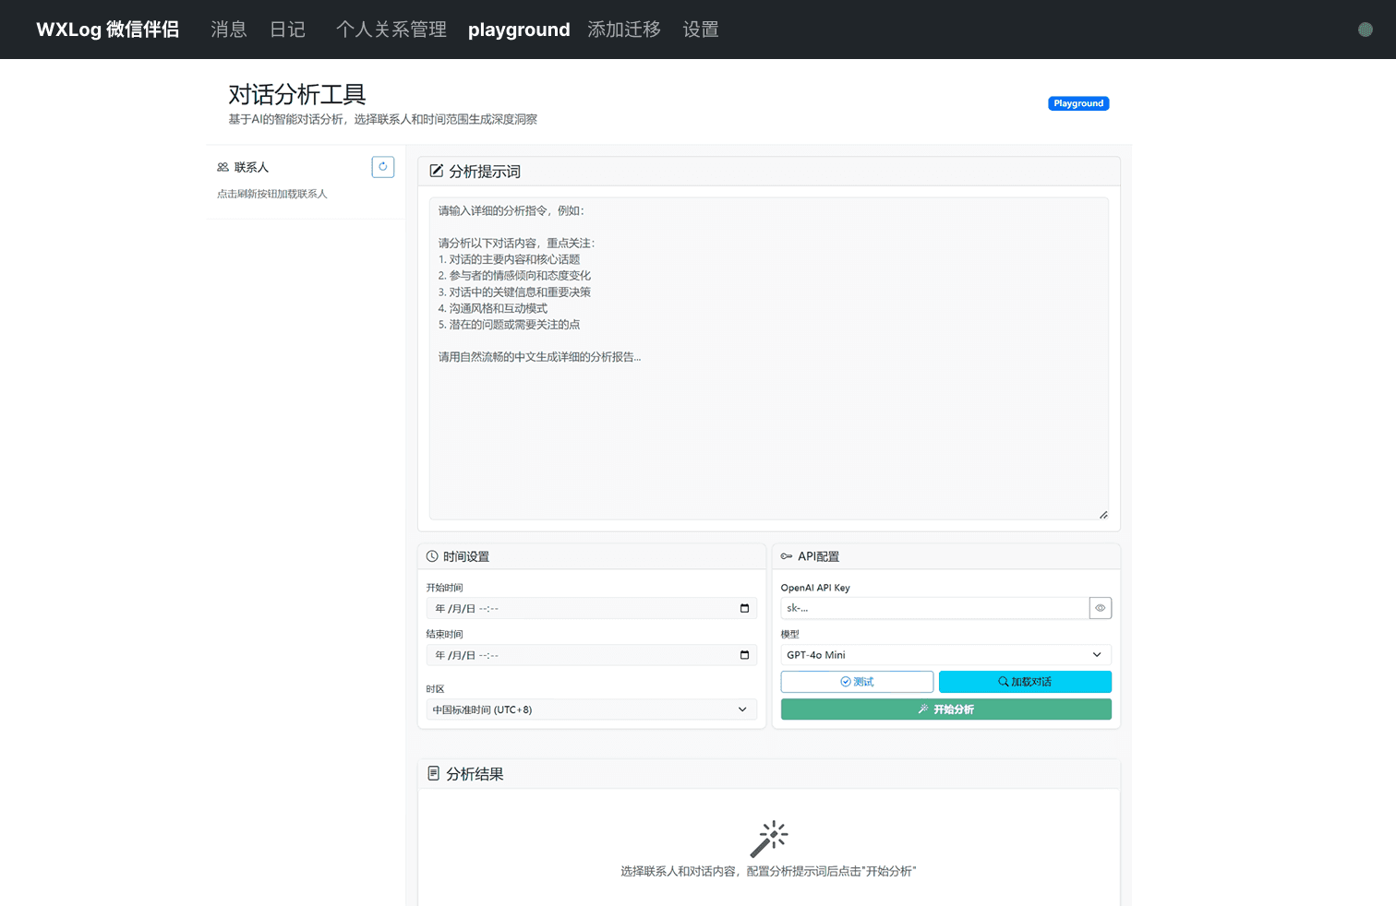Open the 模型 dropdown showing GPT-4o Mini

coord(945,654)
